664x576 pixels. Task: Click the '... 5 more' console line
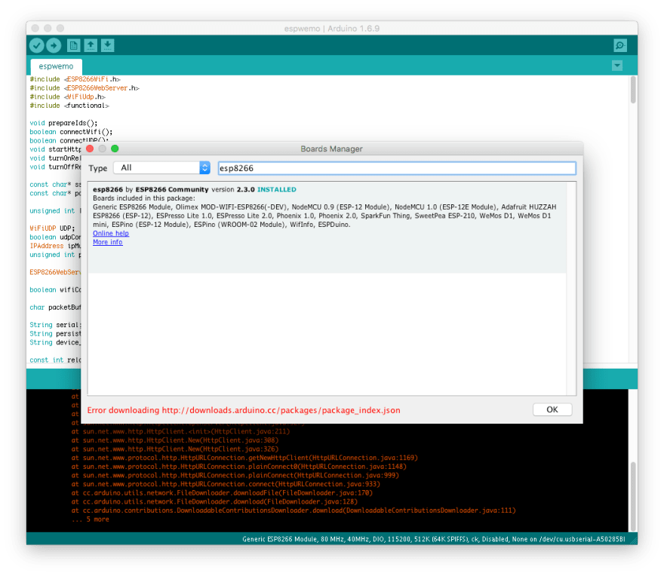coord(91,519)
